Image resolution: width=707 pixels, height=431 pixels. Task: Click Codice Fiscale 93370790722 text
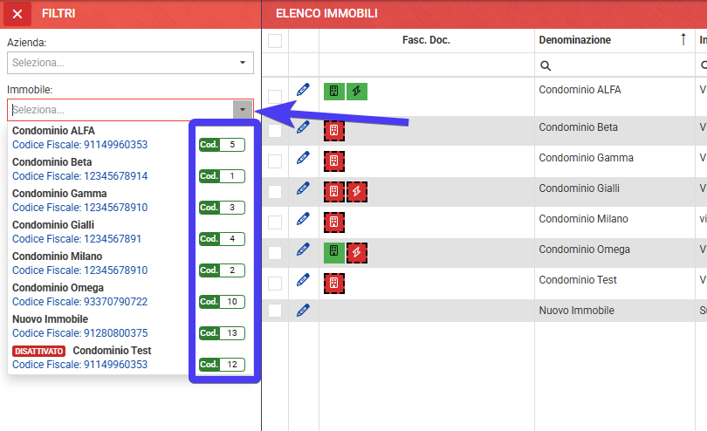coord(79,302)
